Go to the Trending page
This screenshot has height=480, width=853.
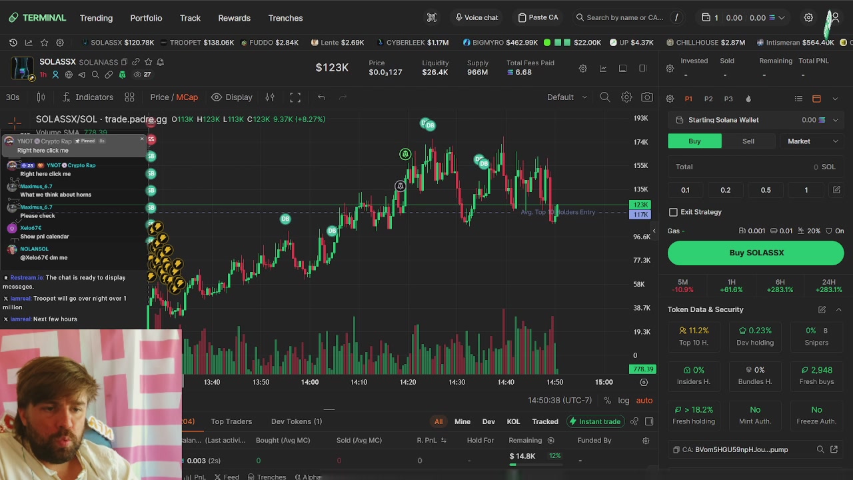(x=96, y=18)
